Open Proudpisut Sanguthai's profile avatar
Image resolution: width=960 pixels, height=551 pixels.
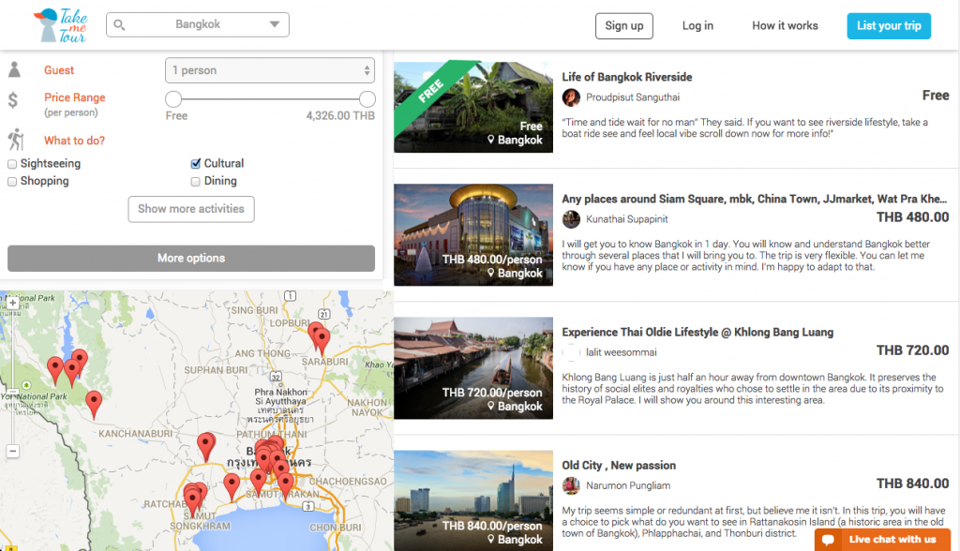[571, 97]
